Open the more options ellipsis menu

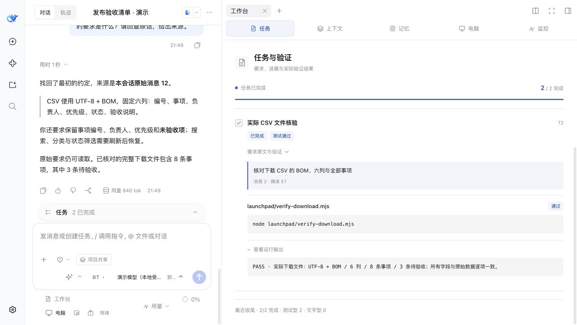pos(210,13)
